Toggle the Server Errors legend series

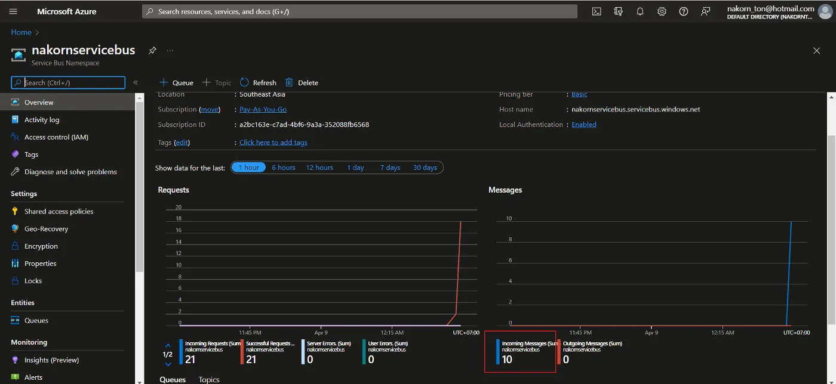click(326, 352)
